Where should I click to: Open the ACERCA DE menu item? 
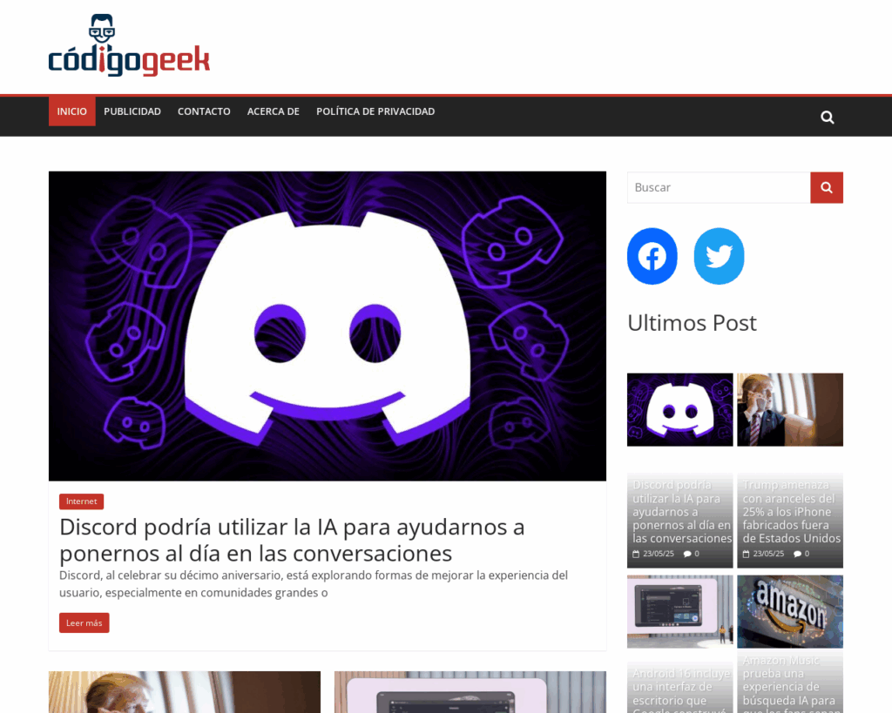(273, 111)
